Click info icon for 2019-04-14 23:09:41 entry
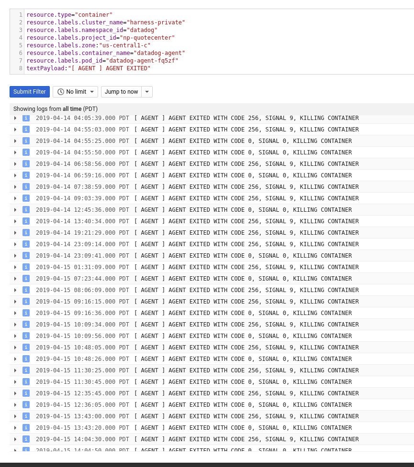 click(x=26, y=256)
